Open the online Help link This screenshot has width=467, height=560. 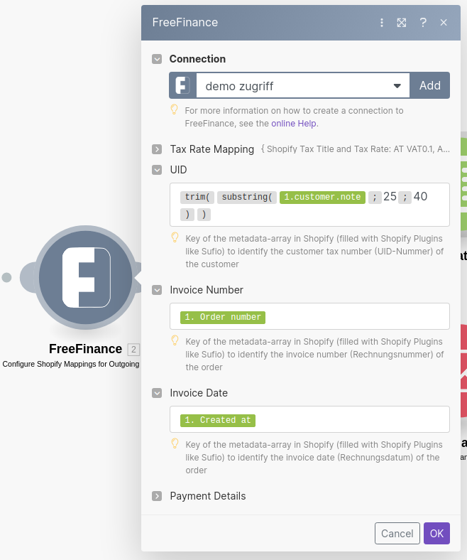[x=295, y=123]
